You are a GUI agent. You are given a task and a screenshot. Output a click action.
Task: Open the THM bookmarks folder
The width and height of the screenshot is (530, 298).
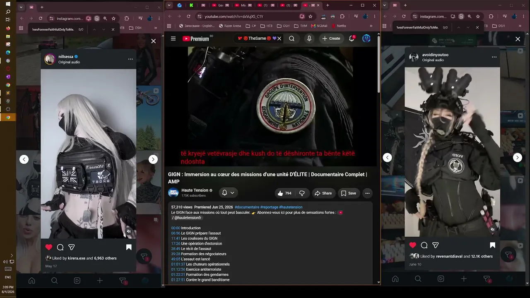point(300,26)
